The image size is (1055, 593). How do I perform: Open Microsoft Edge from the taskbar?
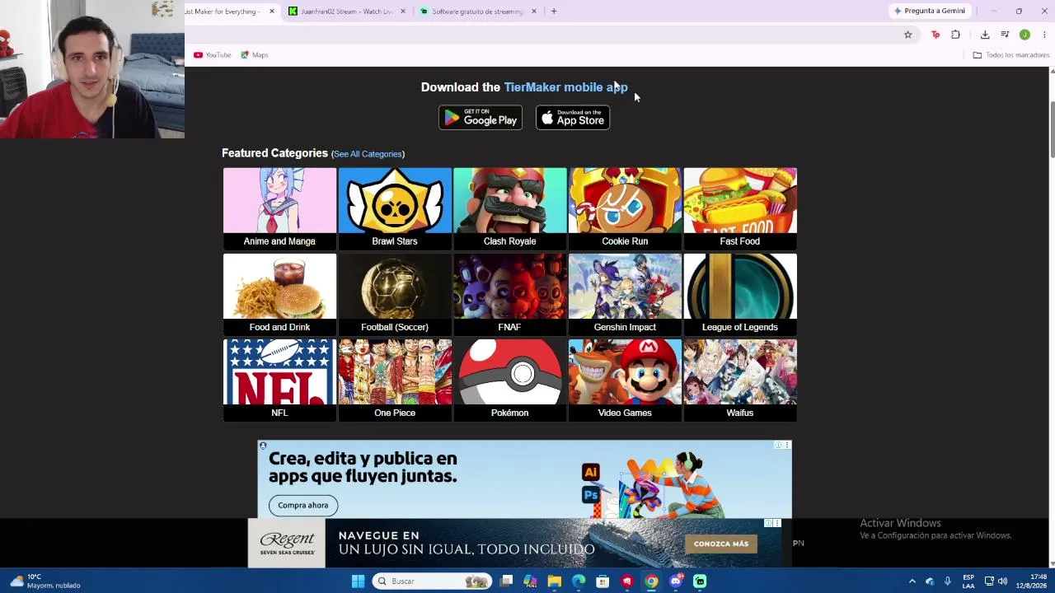[579, 581]
